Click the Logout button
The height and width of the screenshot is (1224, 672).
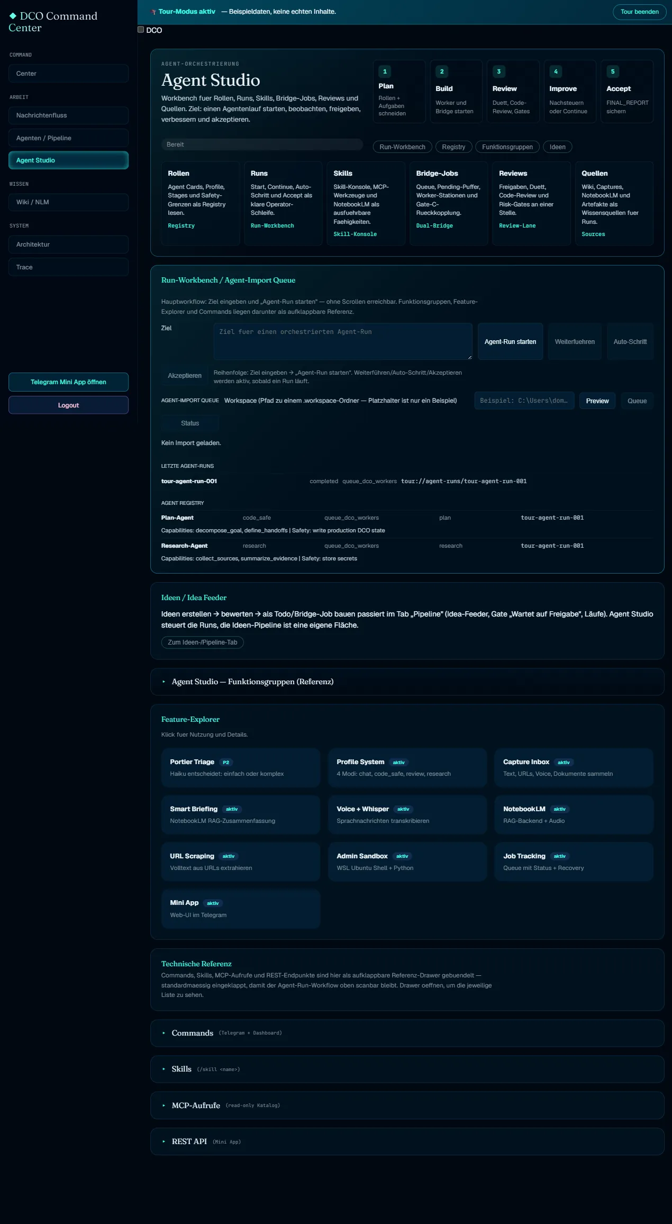tap(68, 405)
